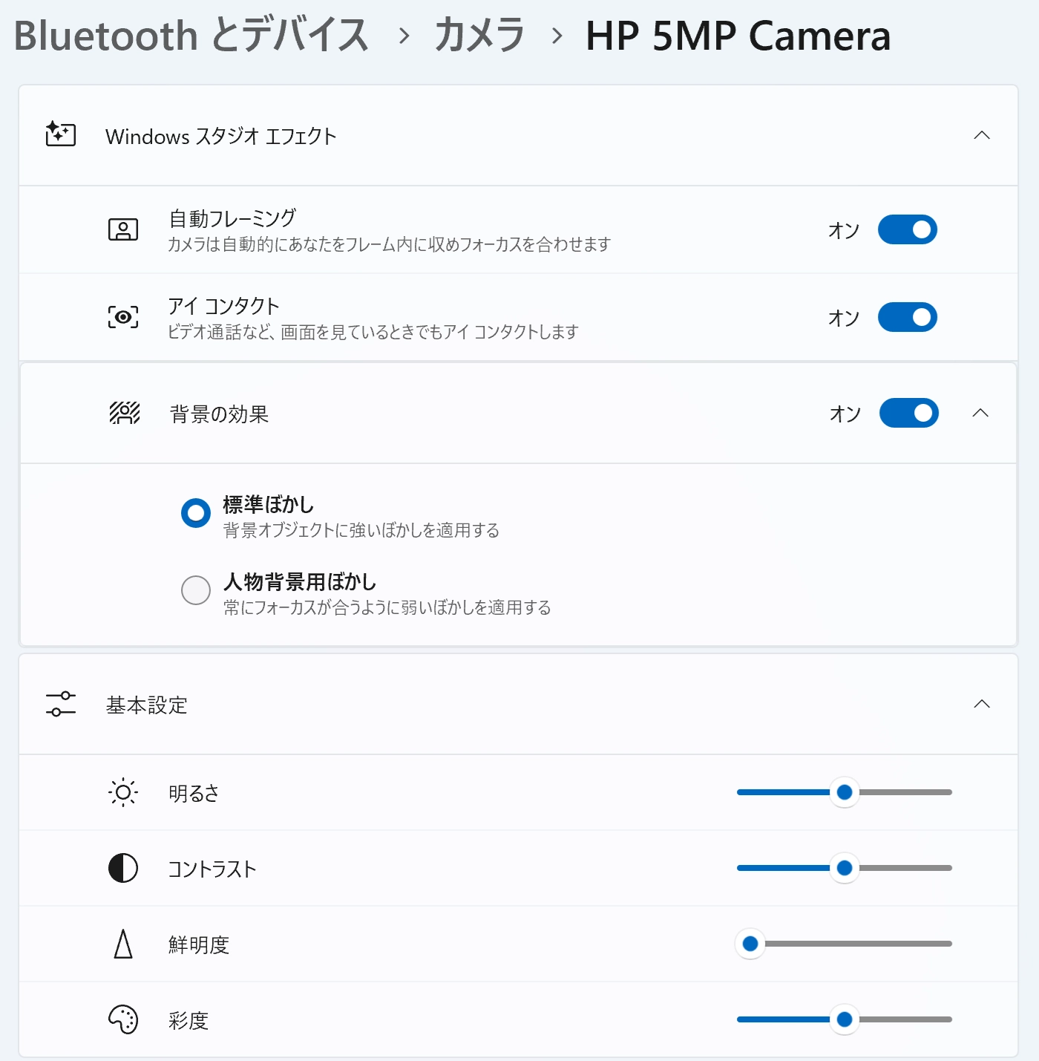Click the コントラスト label
Image resolution: width=1039 pixels, height=1061 pixels.
212,869
